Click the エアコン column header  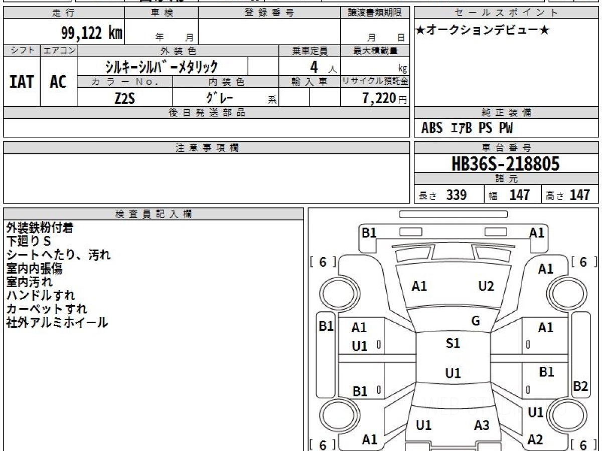tap(59, 51)
